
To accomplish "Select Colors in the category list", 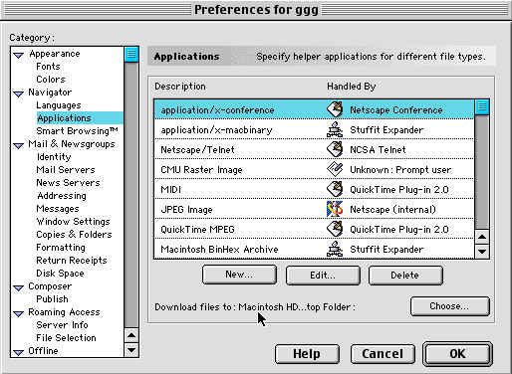I will [x=51, y=80].
